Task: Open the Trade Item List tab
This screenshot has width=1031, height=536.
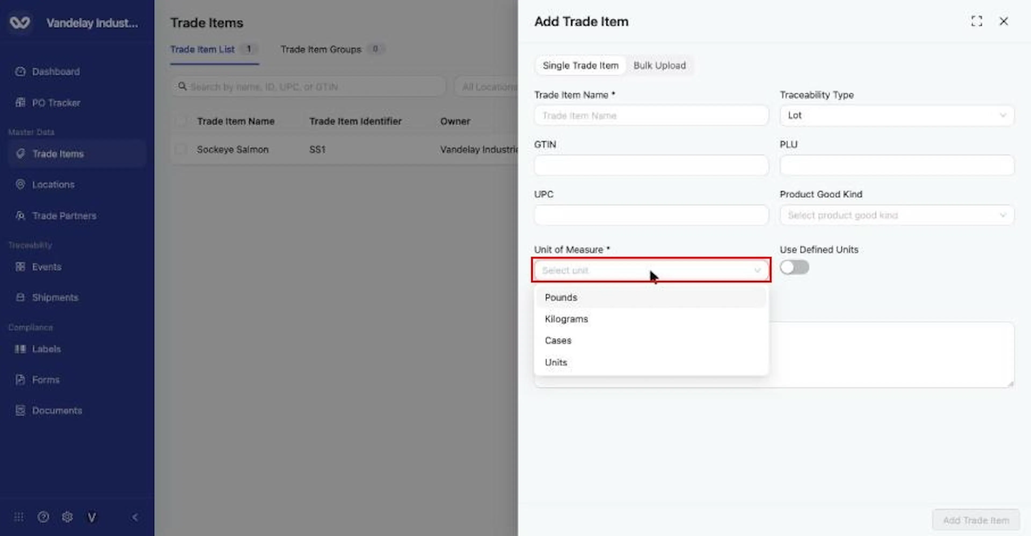Action: [x=214, y=50]
